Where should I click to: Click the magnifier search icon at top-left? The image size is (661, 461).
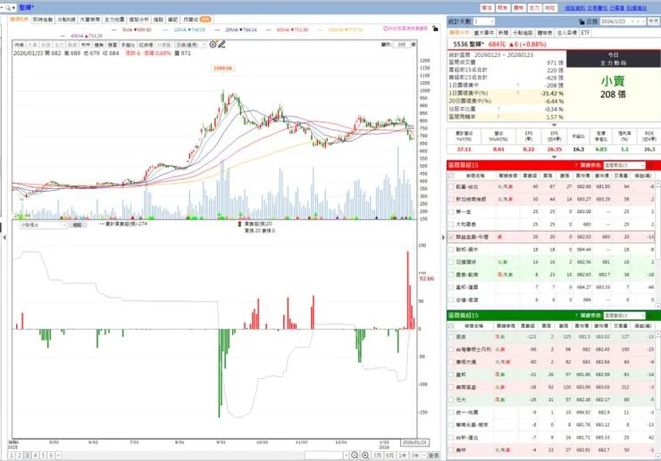point(8,7)
